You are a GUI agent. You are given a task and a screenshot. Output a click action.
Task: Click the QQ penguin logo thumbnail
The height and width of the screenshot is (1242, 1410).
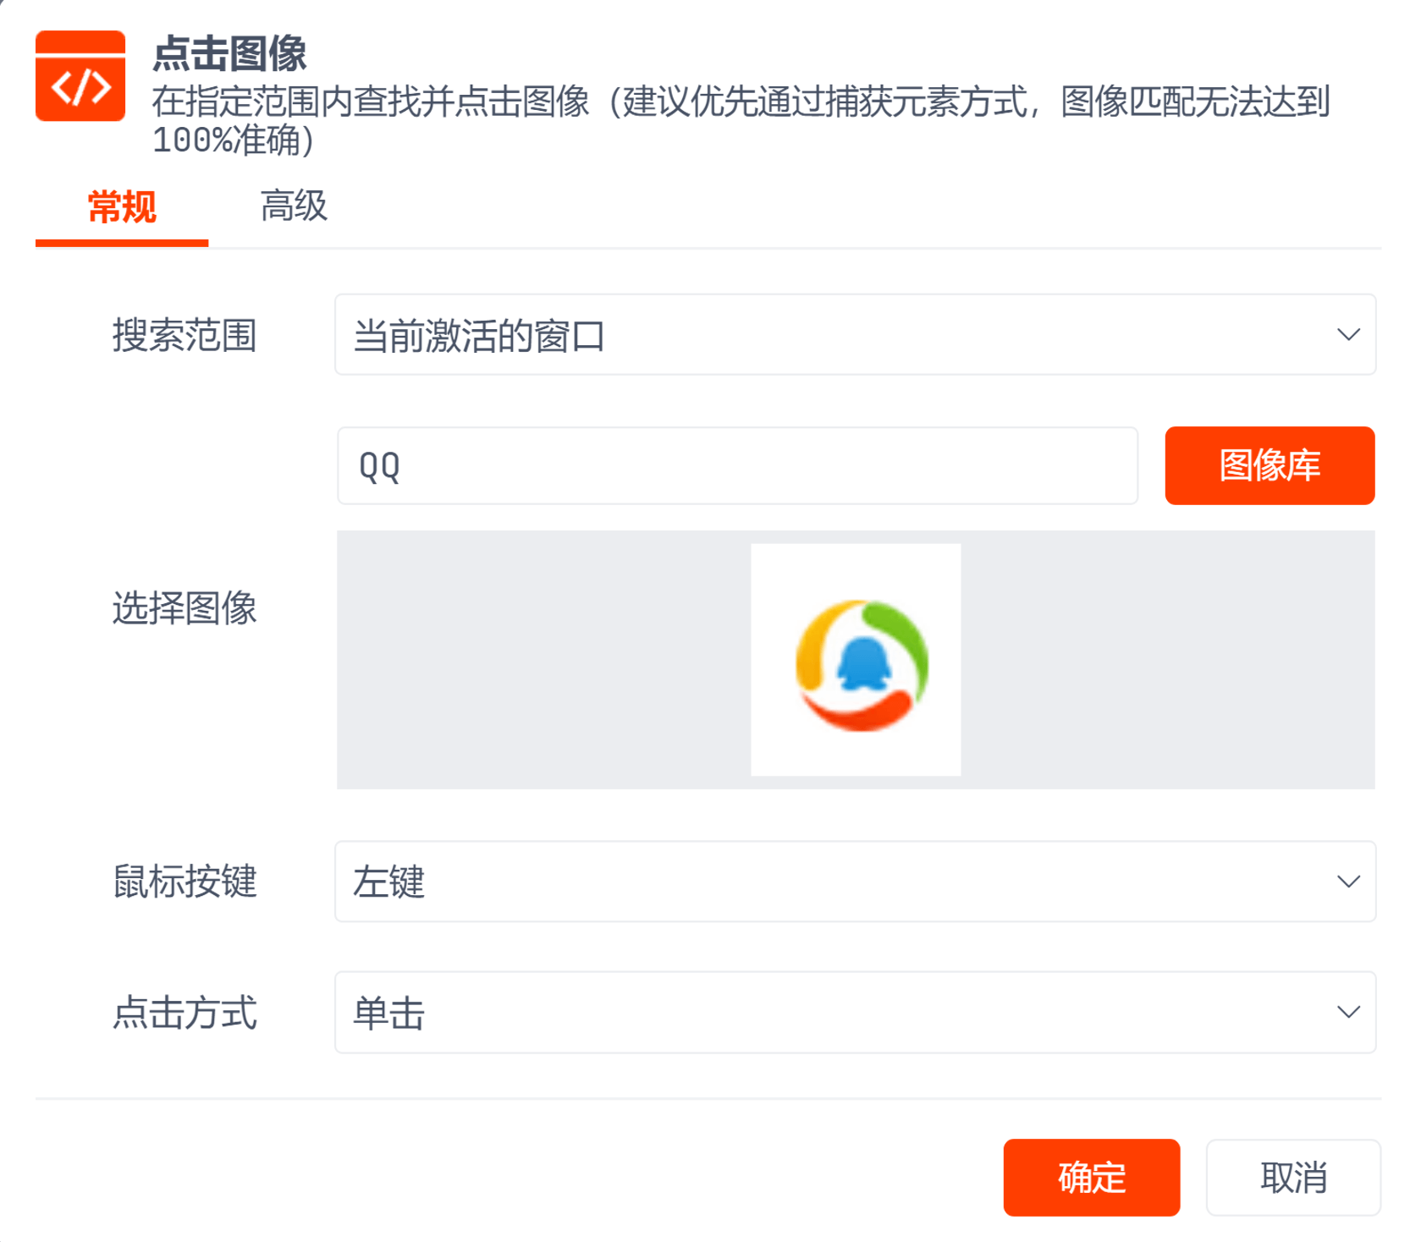point(856,661)
